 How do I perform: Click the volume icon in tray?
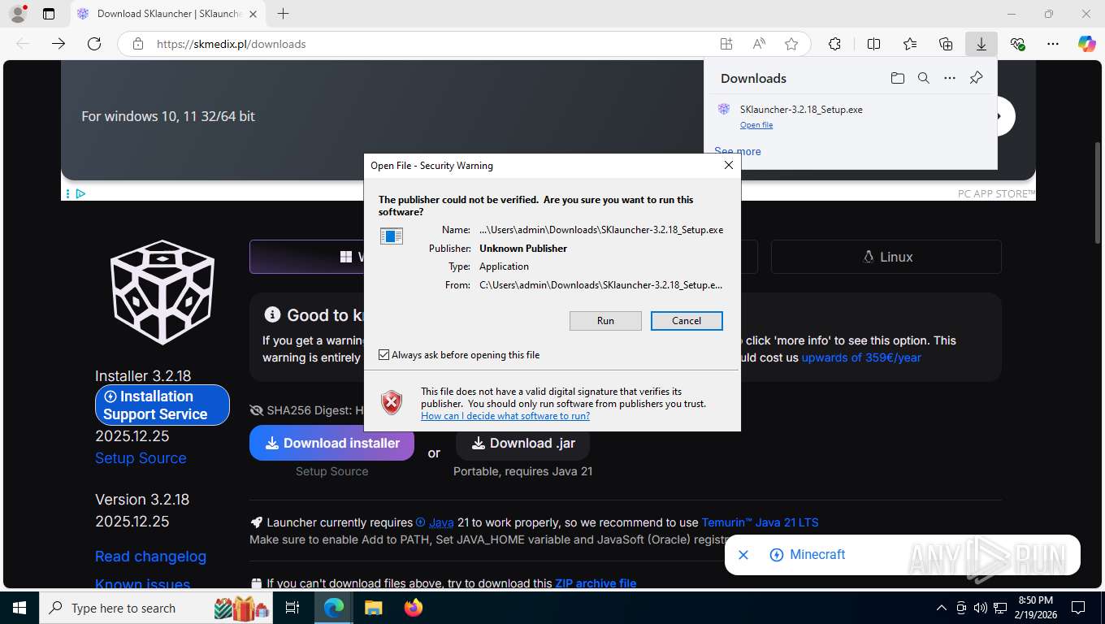(981, 608)
